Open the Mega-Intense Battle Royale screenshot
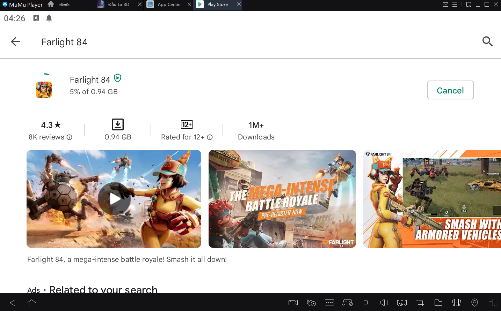The height and width of the screenshot is (311, 501). pyautogui.click(x=282, y=199)
